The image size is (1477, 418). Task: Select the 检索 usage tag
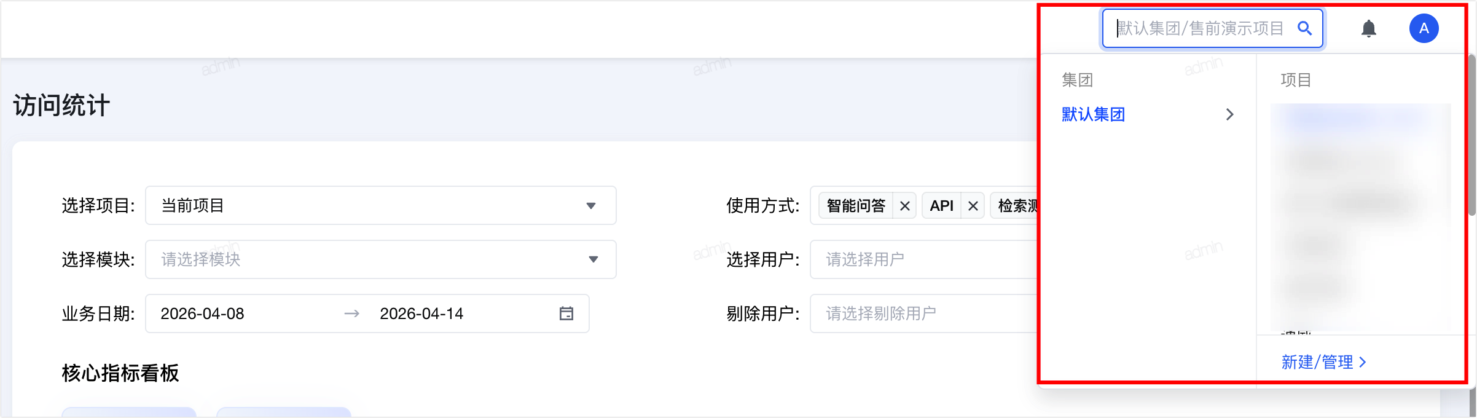point(1015,206)
